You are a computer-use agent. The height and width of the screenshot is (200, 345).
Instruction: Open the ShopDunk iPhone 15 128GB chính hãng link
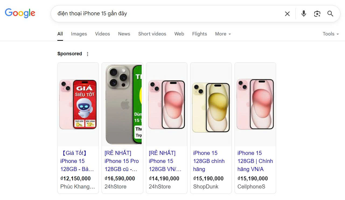click(x=209, y=161)
